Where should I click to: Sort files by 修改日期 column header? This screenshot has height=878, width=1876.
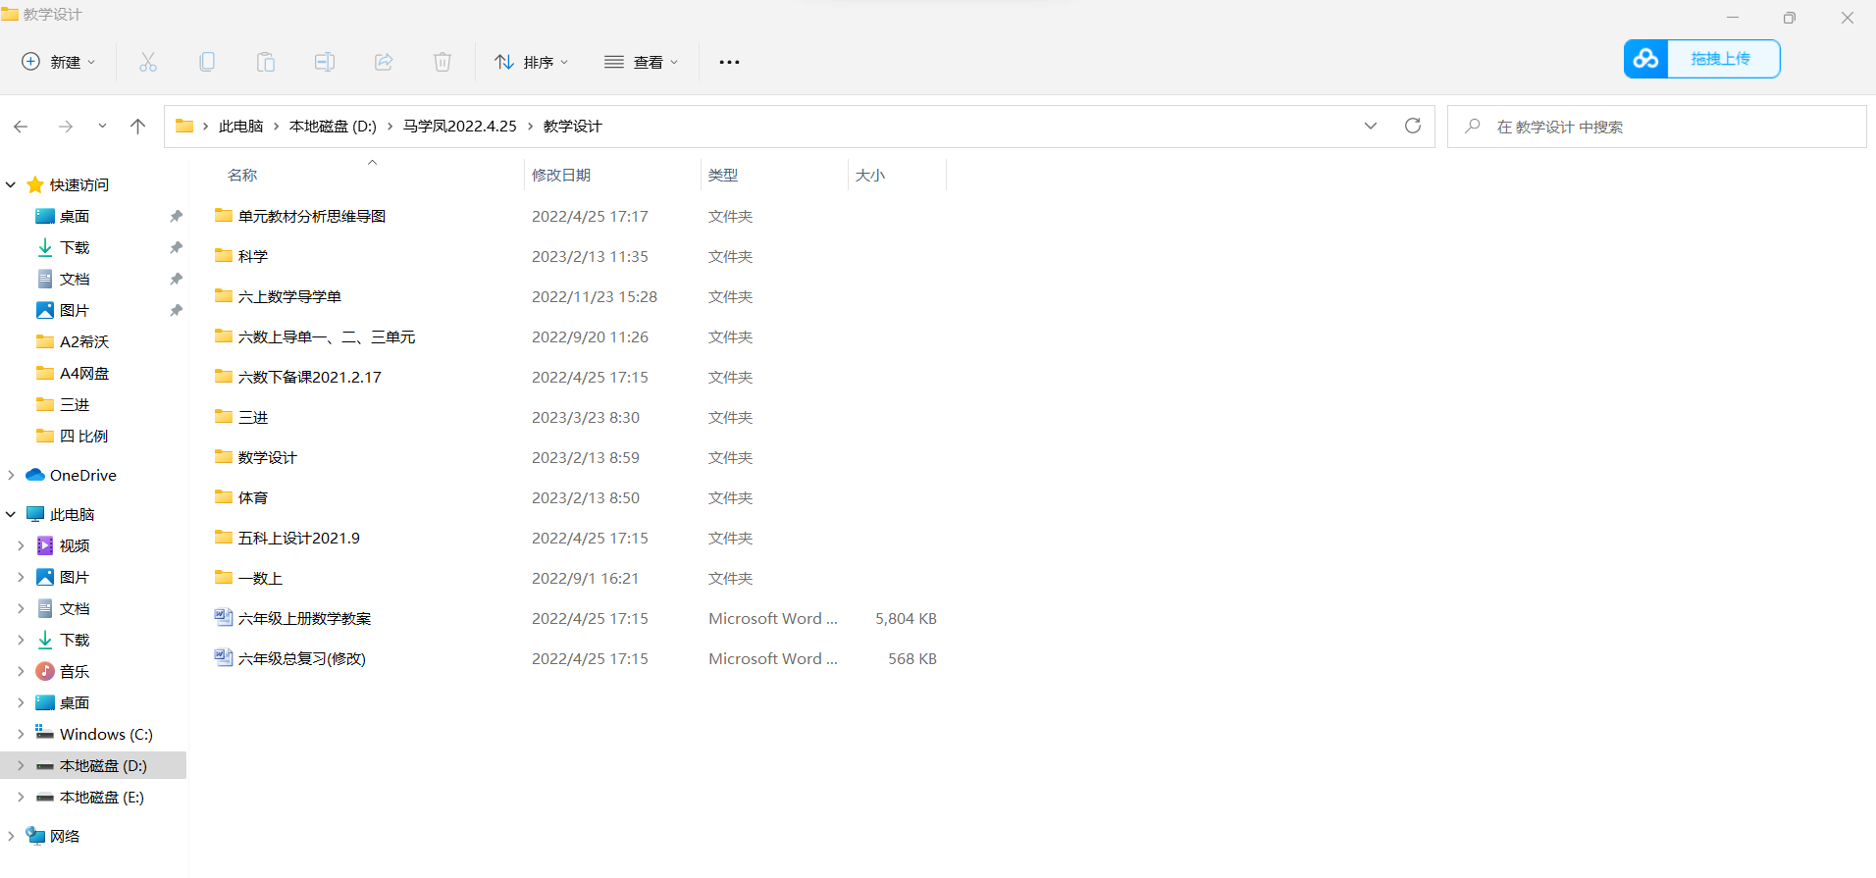pos(561,175)
